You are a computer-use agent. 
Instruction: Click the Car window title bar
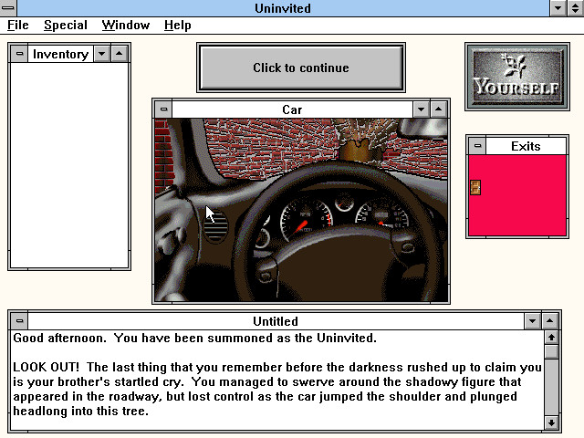[x=292, y=109]
